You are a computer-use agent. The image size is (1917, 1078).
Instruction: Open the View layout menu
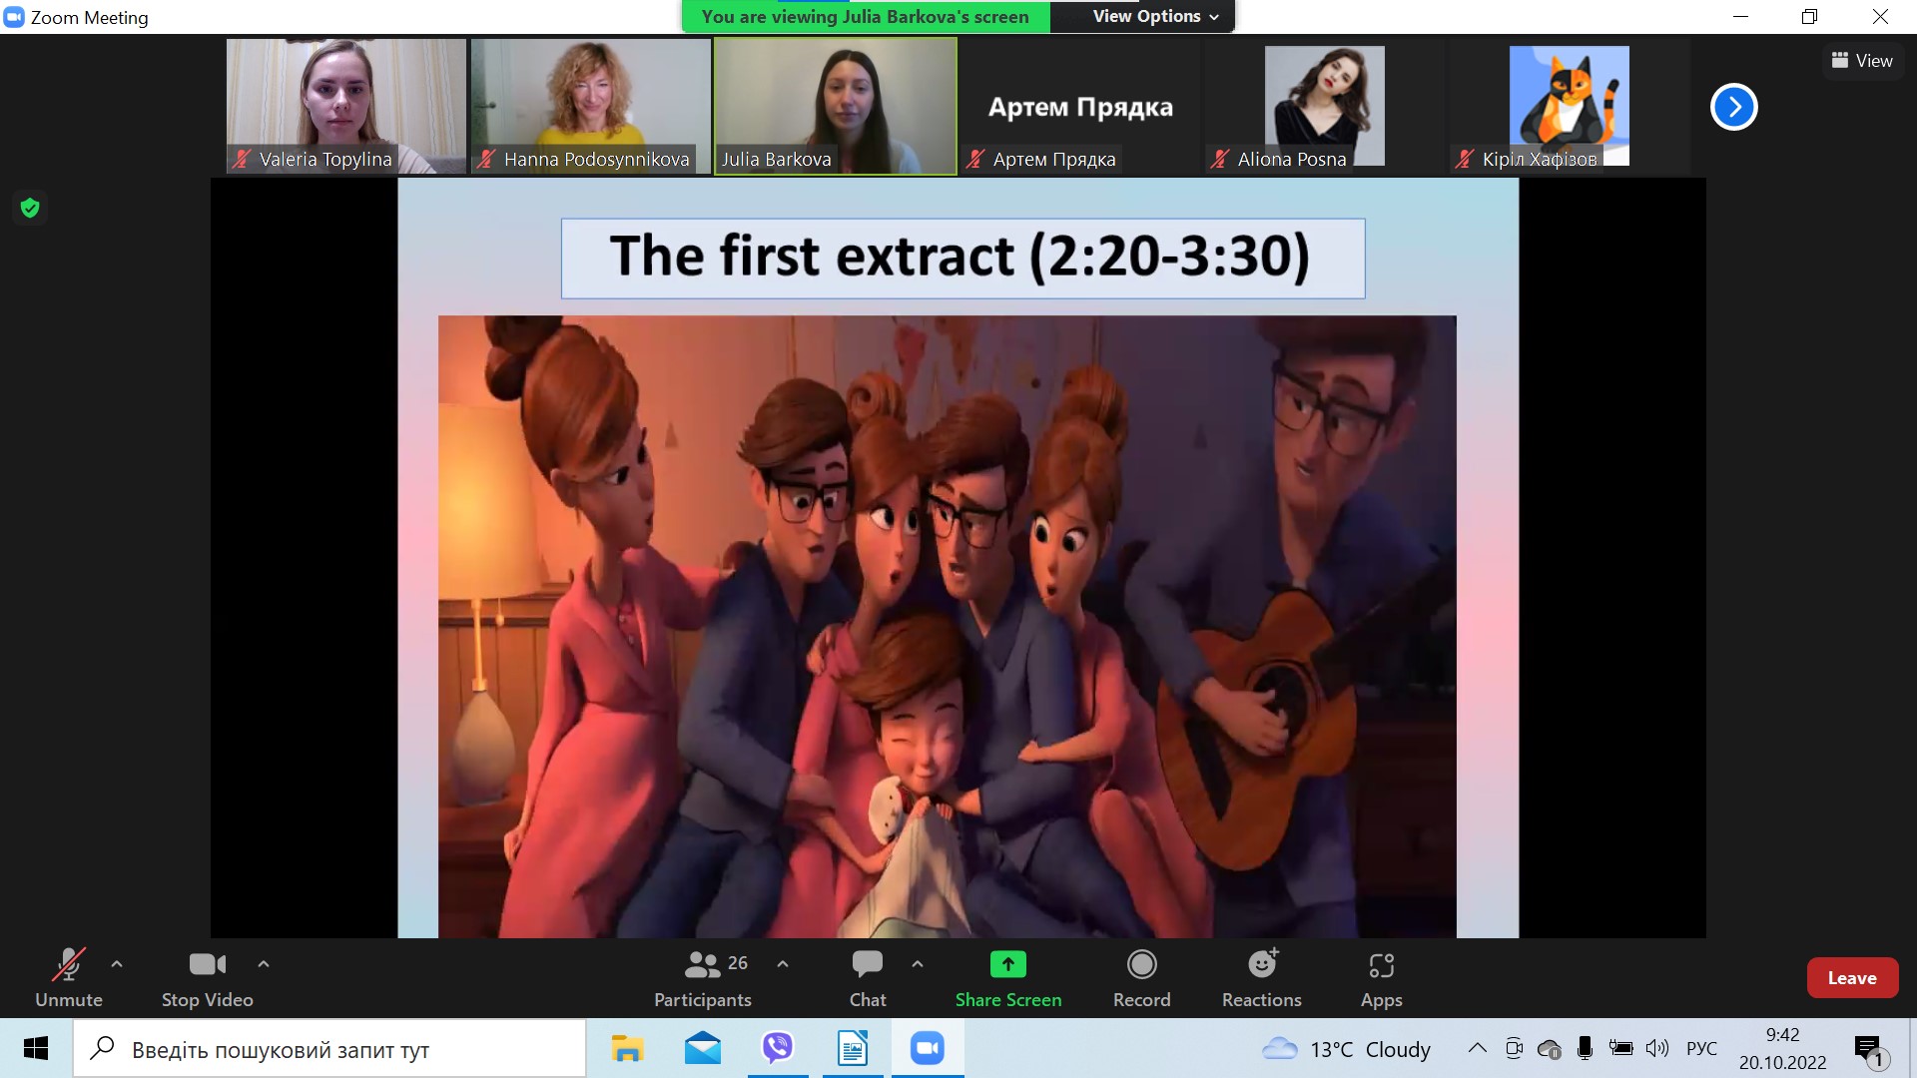[1862, 61]
